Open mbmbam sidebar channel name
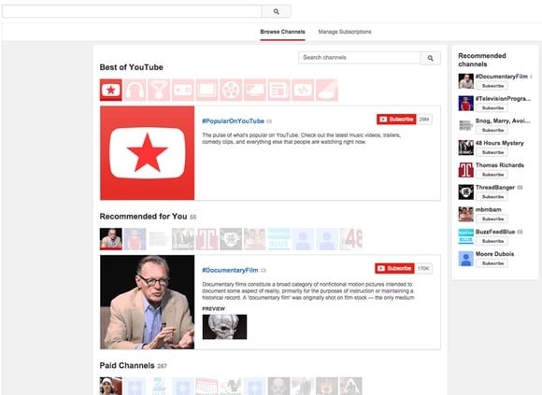Viewport: 542px width, 395px height. (489, 209)
